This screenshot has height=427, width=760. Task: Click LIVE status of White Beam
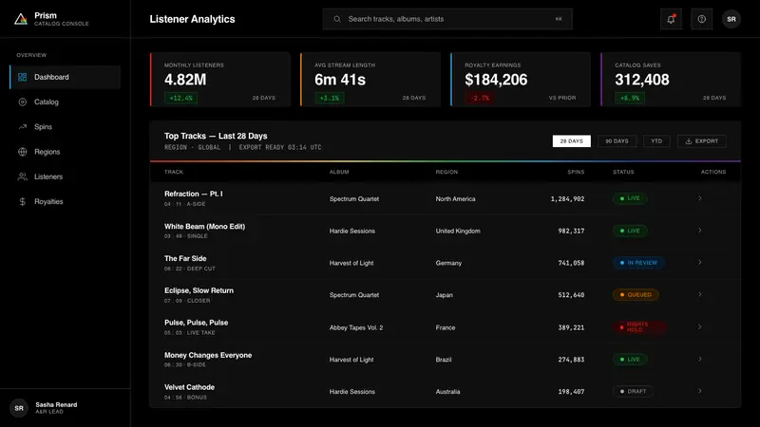pos(630,231)
